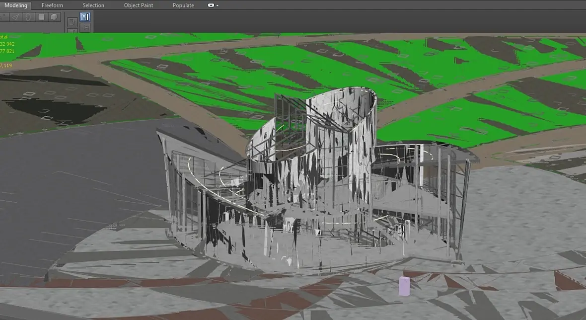Toggle Show End Result button
Image resolution: width=586 pixels, height=320 pixels.
click(85, 17)
